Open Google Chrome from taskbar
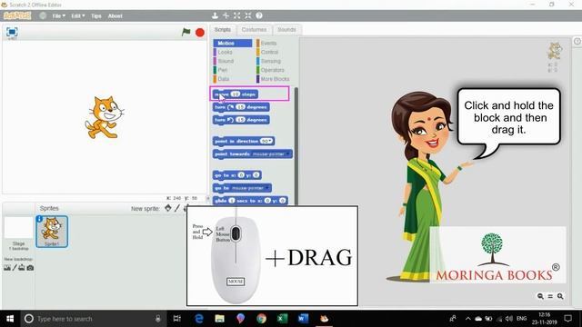 click(261, 319)
